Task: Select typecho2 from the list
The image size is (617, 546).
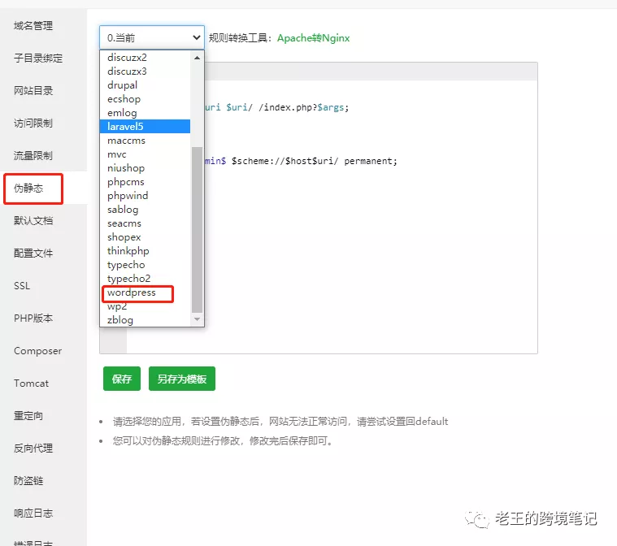Action: coord(128,279)
